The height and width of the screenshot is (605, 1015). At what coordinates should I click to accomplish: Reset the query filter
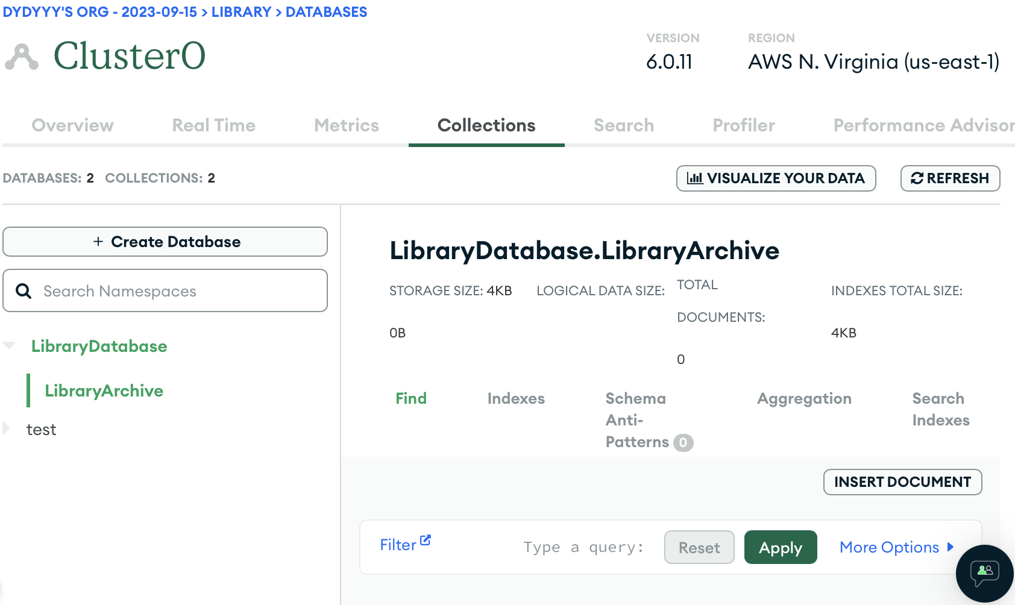[699, 547]
